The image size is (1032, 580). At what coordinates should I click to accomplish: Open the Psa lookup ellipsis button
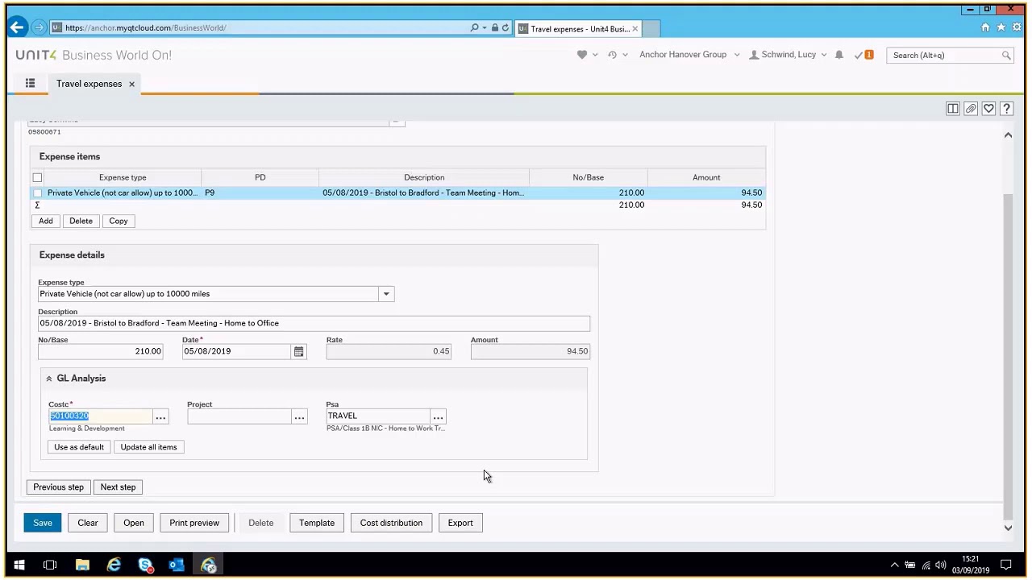438,416
